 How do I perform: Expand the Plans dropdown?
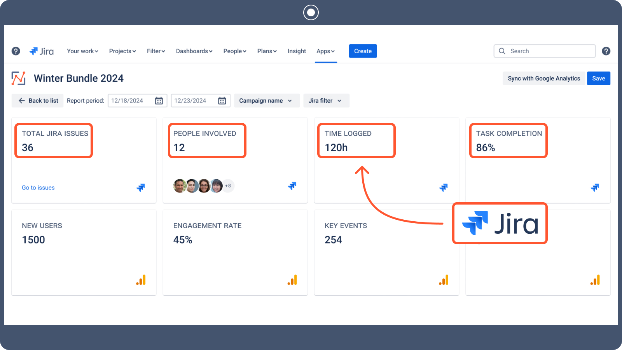267,51
